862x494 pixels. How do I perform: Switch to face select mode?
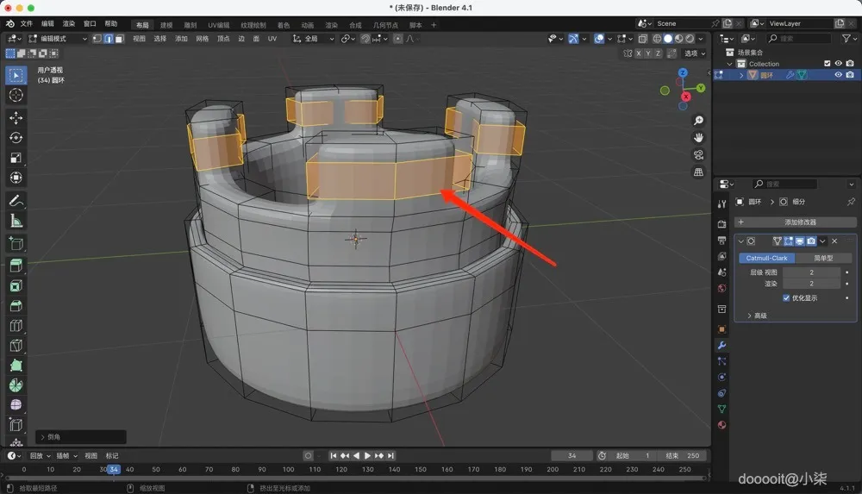[118, 39]
